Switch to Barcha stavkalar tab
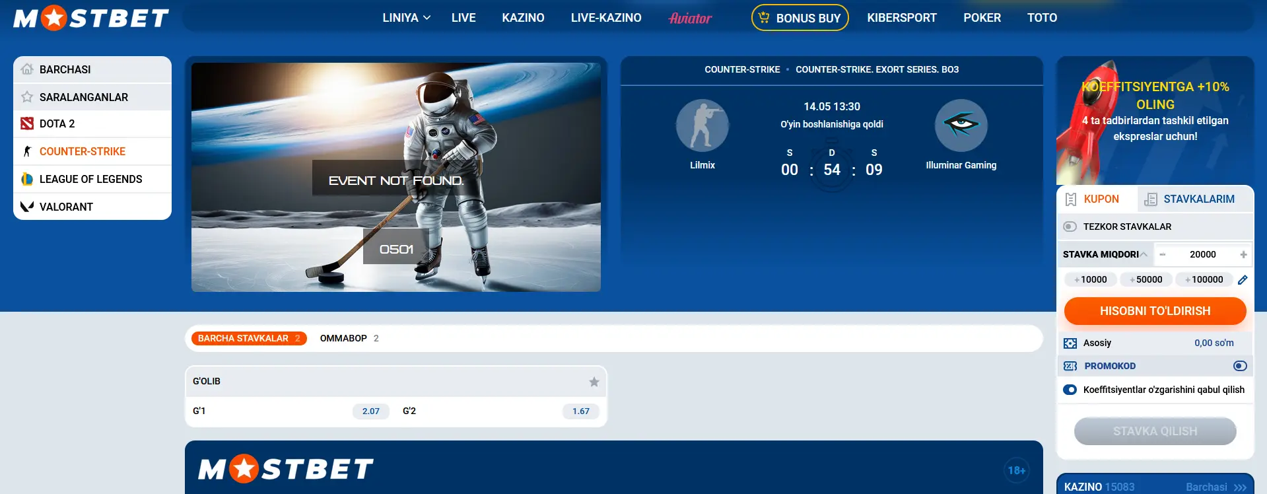The height and width of the screenshot is (494, 1267). tap(249, 338)
